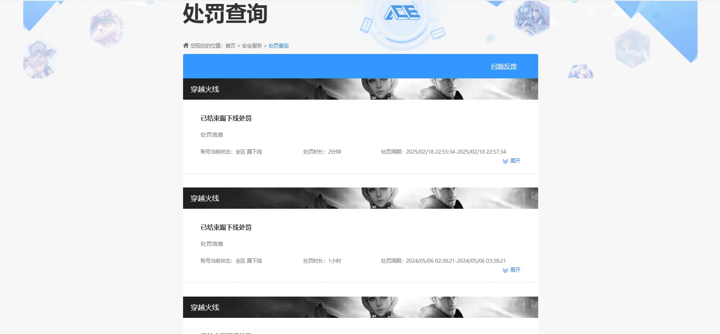Open 安全服务 breadcrumb link
The height and width of the screenshot is (334, 720).
[x=252, y=46]
